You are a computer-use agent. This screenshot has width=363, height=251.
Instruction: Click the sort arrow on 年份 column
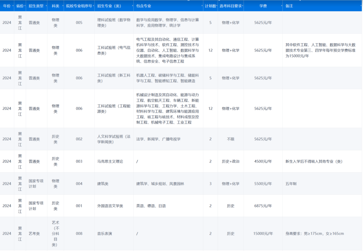(13, 5)
